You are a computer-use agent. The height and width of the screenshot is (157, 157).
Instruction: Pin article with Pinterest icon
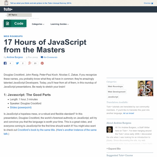coord(42,63)
